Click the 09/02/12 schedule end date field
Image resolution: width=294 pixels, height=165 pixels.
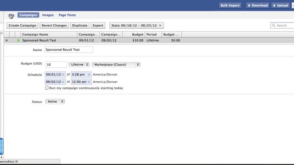[x=55, y=82]
